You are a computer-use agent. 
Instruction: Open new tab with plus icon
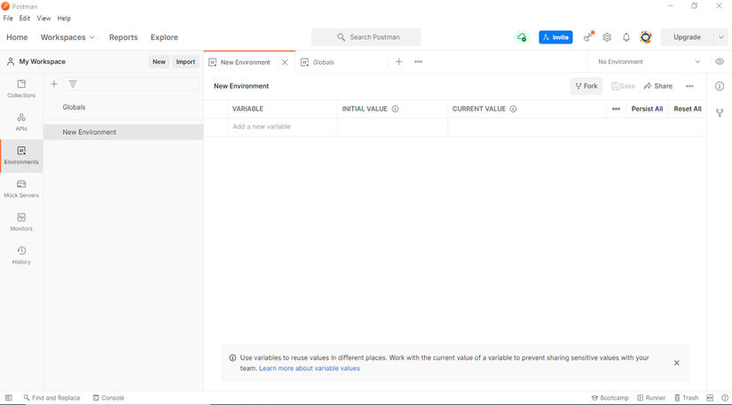398,62
